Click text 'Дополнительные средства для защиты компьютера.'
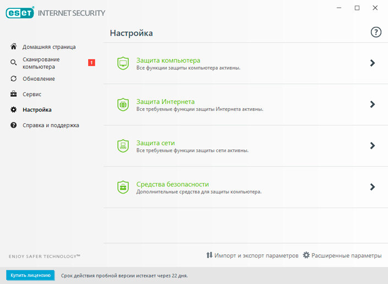The image size is (388, 284). click(x=199, y=192)
